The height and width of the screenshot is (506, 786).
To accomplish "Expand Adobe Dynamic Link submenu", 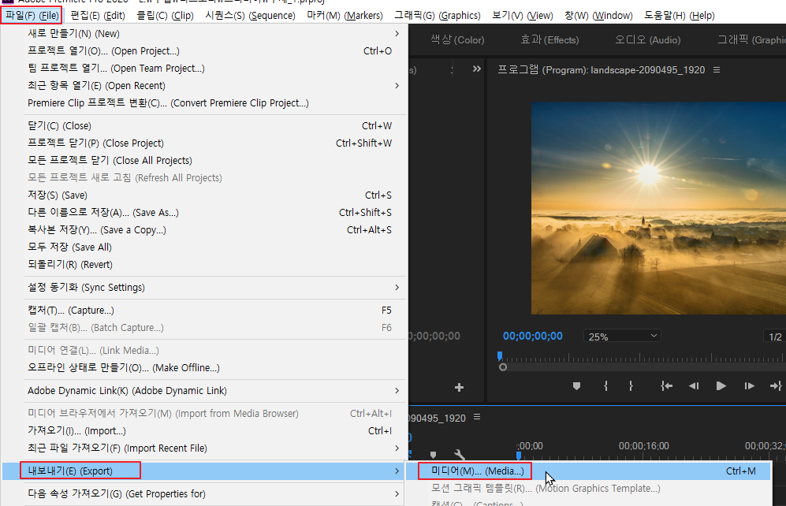I will [214, 391].
